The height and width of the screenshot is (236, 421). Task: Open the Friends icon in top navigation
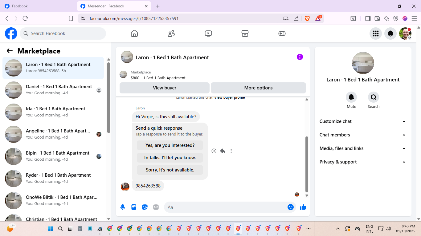(171, 33)
